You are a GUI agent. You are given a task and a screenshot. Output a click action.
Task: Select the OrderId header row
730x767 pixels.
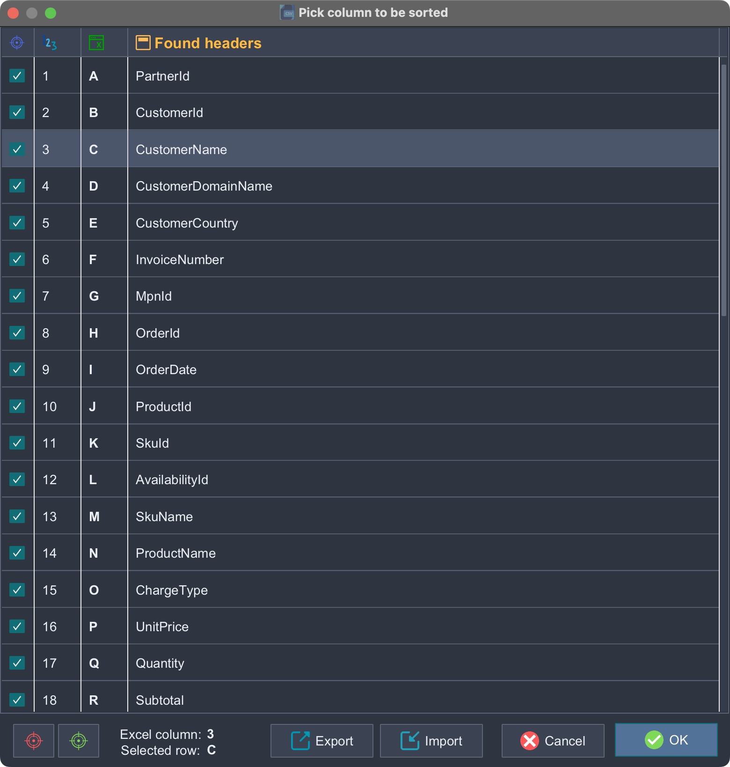tap(360, 333)
